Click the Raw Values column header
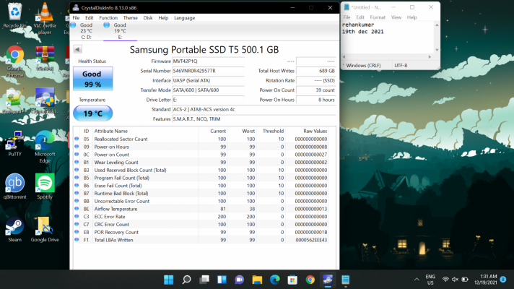Image resolution: width=514 pixels, height=289 pixels. coord(307,131)
